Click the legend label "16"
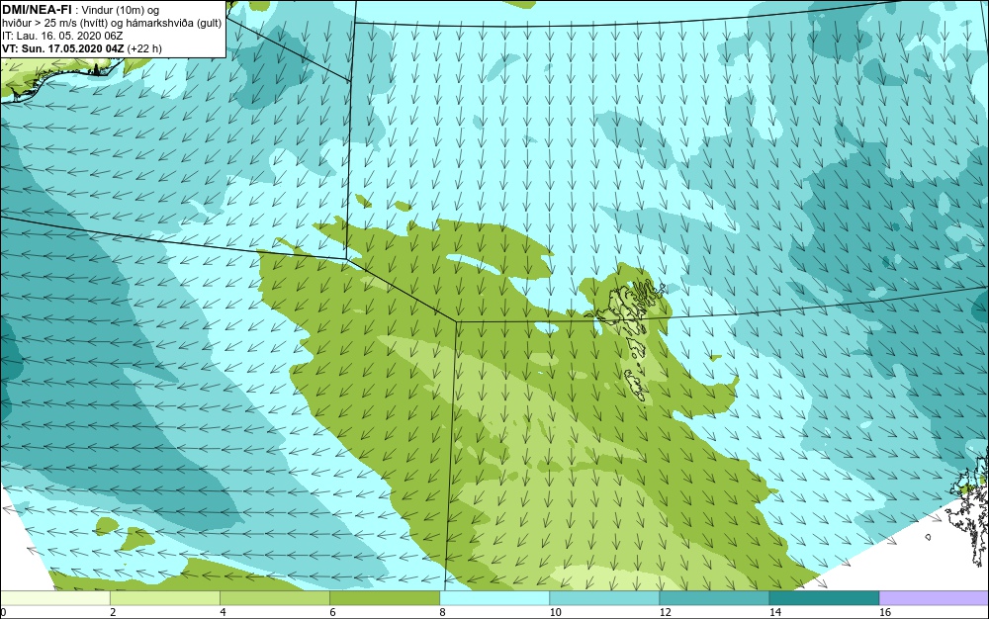 coord(884,612)
